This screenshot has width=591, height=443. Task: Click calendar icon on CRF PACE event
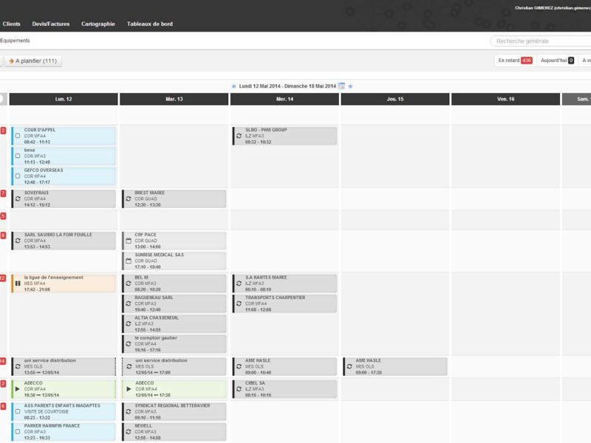click(128, 241)
